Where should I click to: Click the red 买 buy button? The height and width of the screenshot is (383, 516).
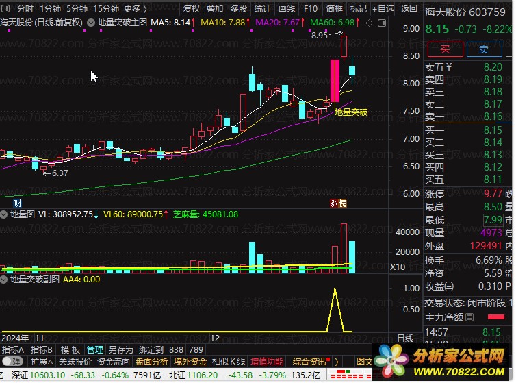445,49
